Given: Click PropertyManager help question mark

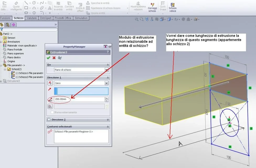Looking at the screenshot, I should 108,52.
